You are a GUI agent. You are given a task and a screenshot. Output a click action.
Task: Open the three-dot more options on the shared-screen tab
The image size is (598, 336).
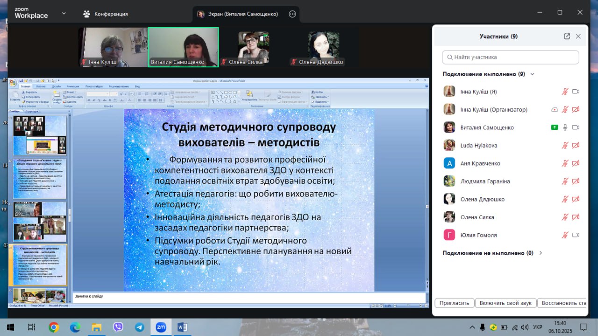(292, 14)
